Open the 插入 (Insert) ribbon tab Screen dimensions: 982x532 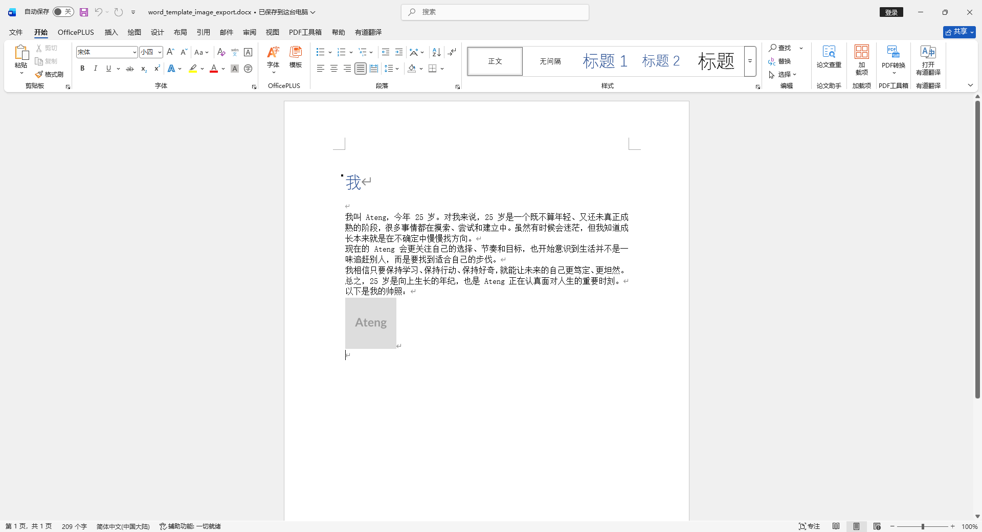pyautogui.click(x=111, y=32)
